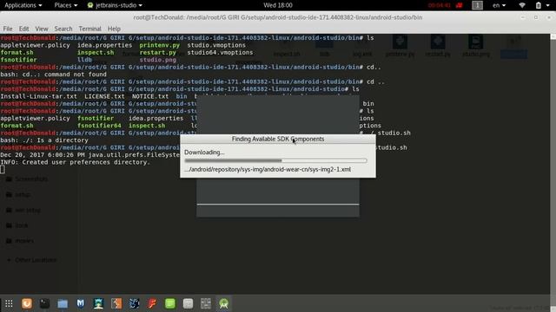Screen dimensions: 556x312
Task: Open the blue Files folder dock icon
Action: click(63, 303)
